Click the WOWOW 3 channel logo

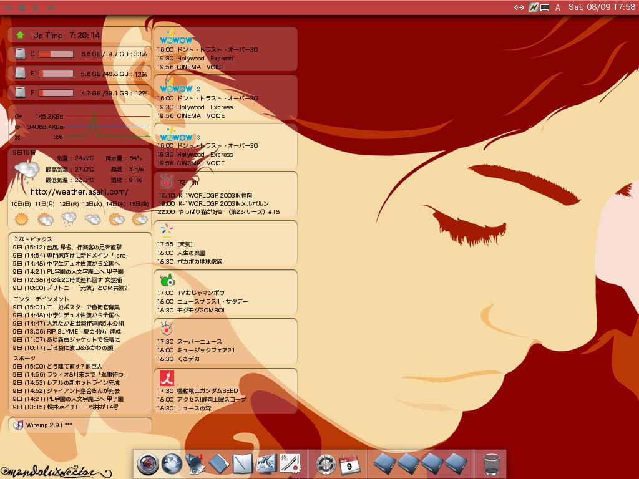[x=176, y=135]
